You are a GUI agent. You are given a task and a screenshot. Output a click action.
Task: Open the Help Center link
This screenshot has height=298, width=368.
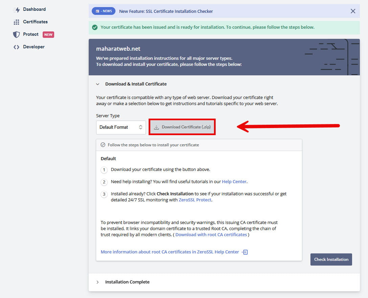(x=234, y=181)
